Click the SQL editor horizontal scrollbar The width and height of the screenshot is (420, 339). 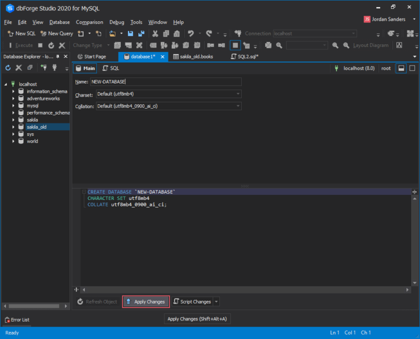tap(246, 289)
